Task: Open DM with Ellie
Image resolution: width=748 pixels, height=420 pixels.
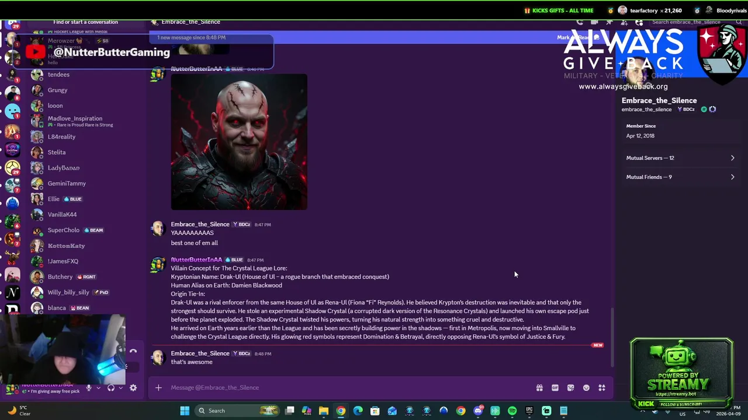Action: click(84, 199)
